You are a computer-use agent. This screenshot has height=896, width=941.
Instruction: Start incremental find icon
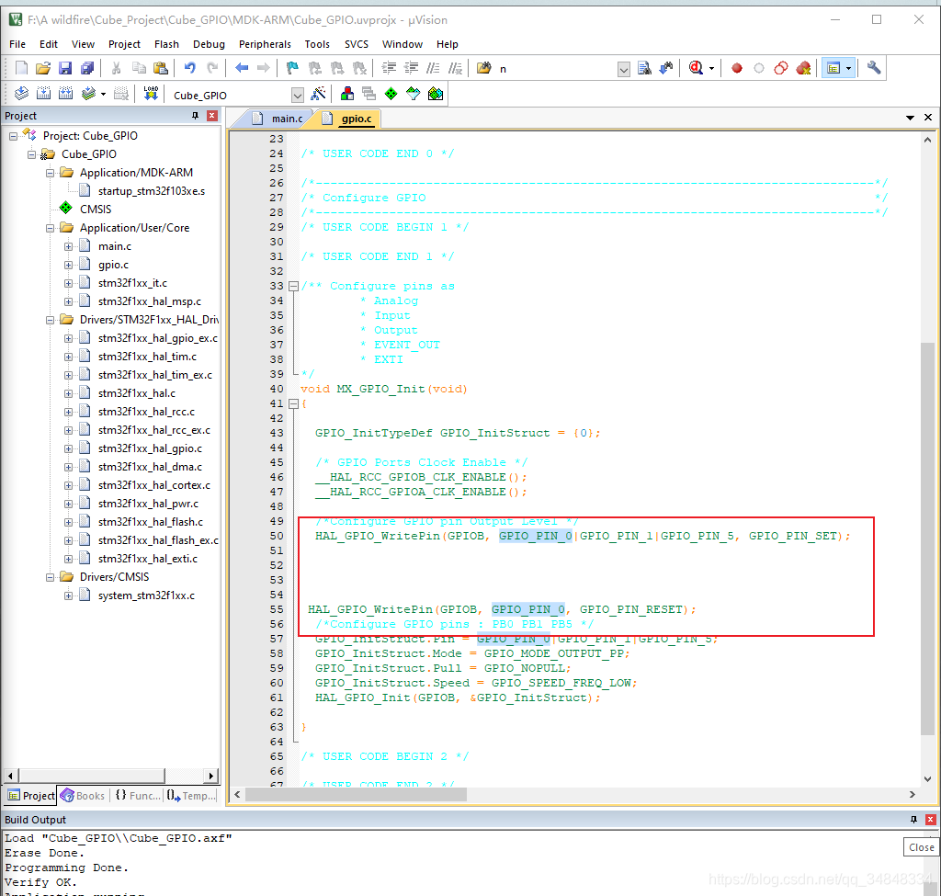pyautogui.click(x=666, y=68)
